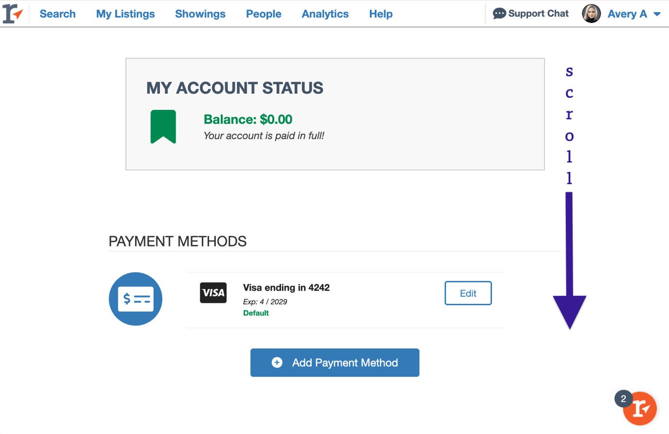Open the Search menu item
This screenshot has width=669, height=434.
click(57, 14)
